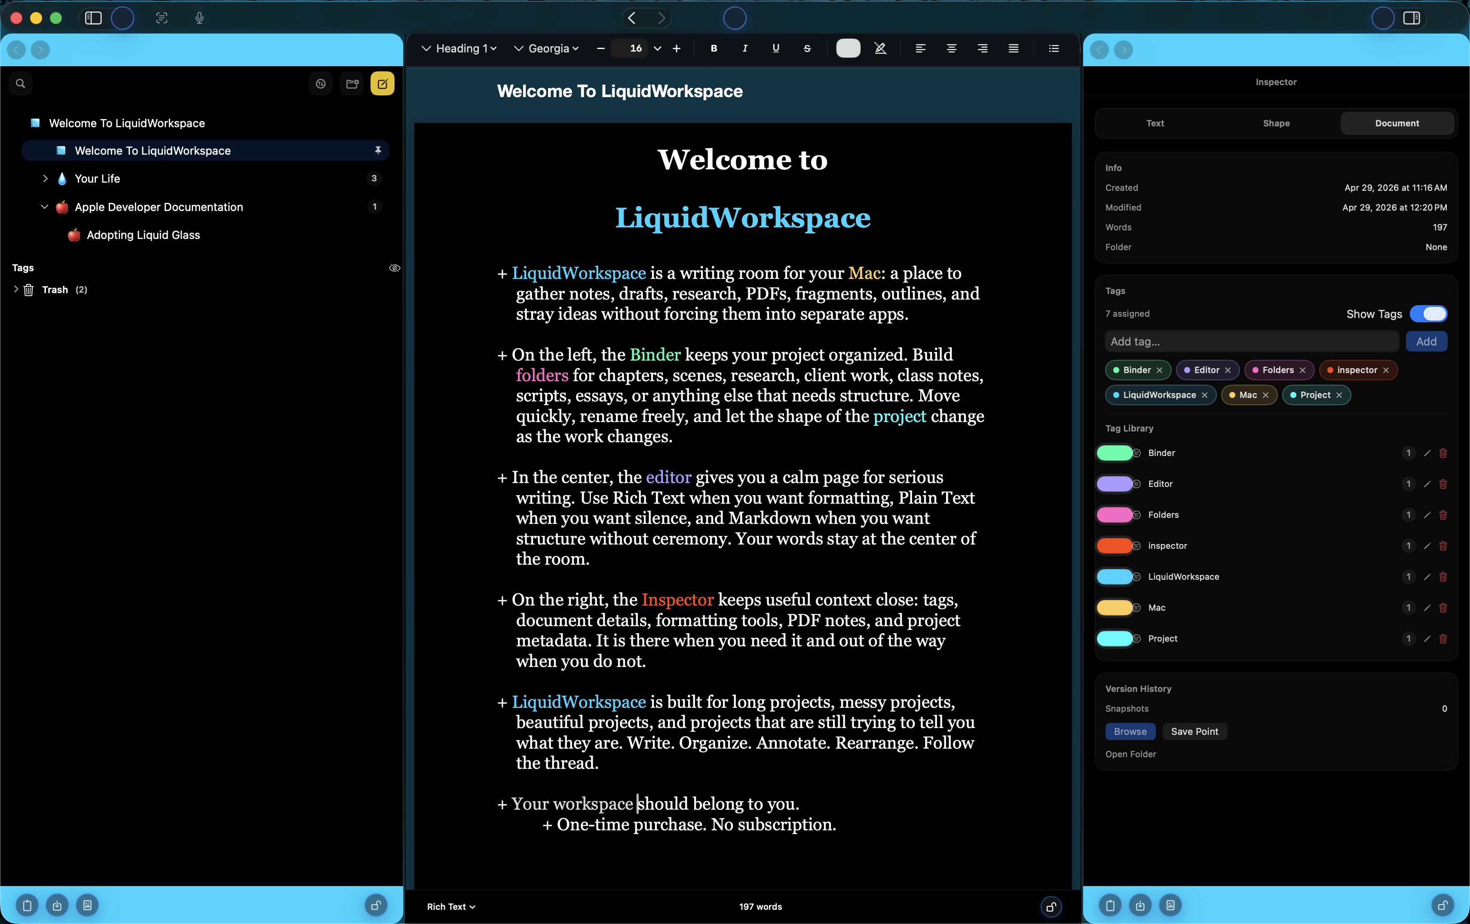The height and width of the screenshot is (924, 1470).
Task: Open the binder search magnifier
Action: tap(21, 84)
